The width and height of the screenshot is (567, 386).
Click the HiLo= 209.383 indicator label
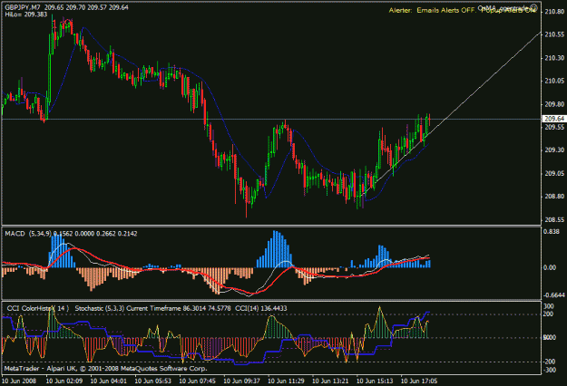point(26,14)
